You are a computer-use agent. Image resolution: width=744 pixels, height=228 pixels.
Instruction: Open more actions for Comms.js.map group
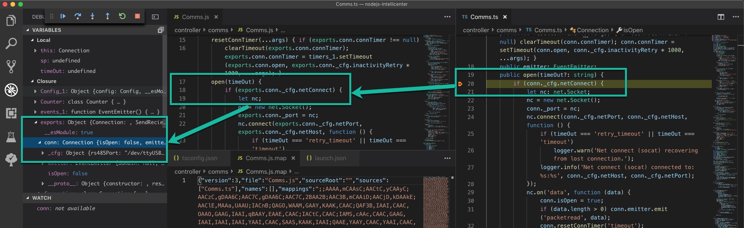(x=447, y=158)
